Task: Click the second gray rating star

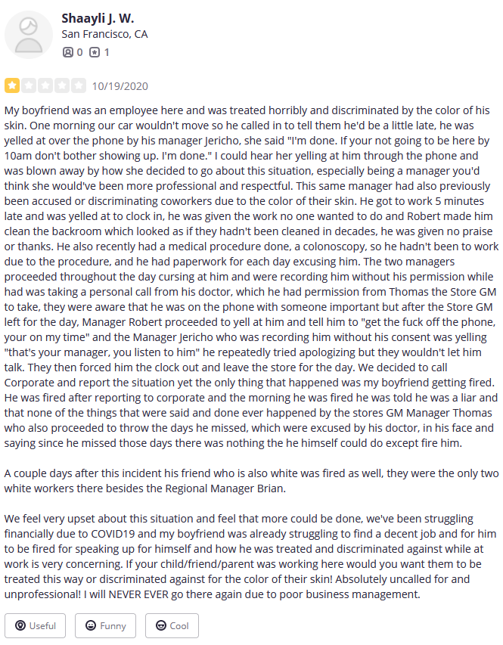Action: [x=29, y=85]
